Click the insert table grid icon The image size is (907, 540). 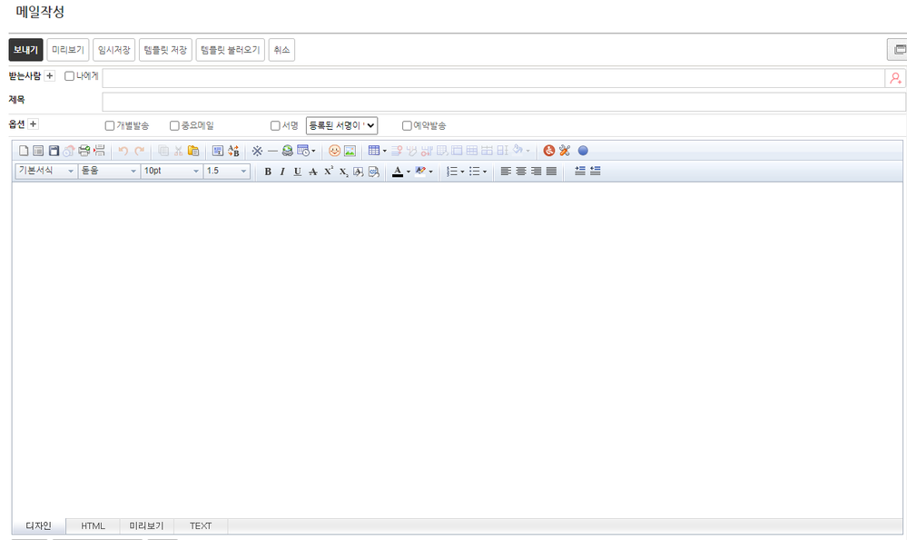(374, 151)
